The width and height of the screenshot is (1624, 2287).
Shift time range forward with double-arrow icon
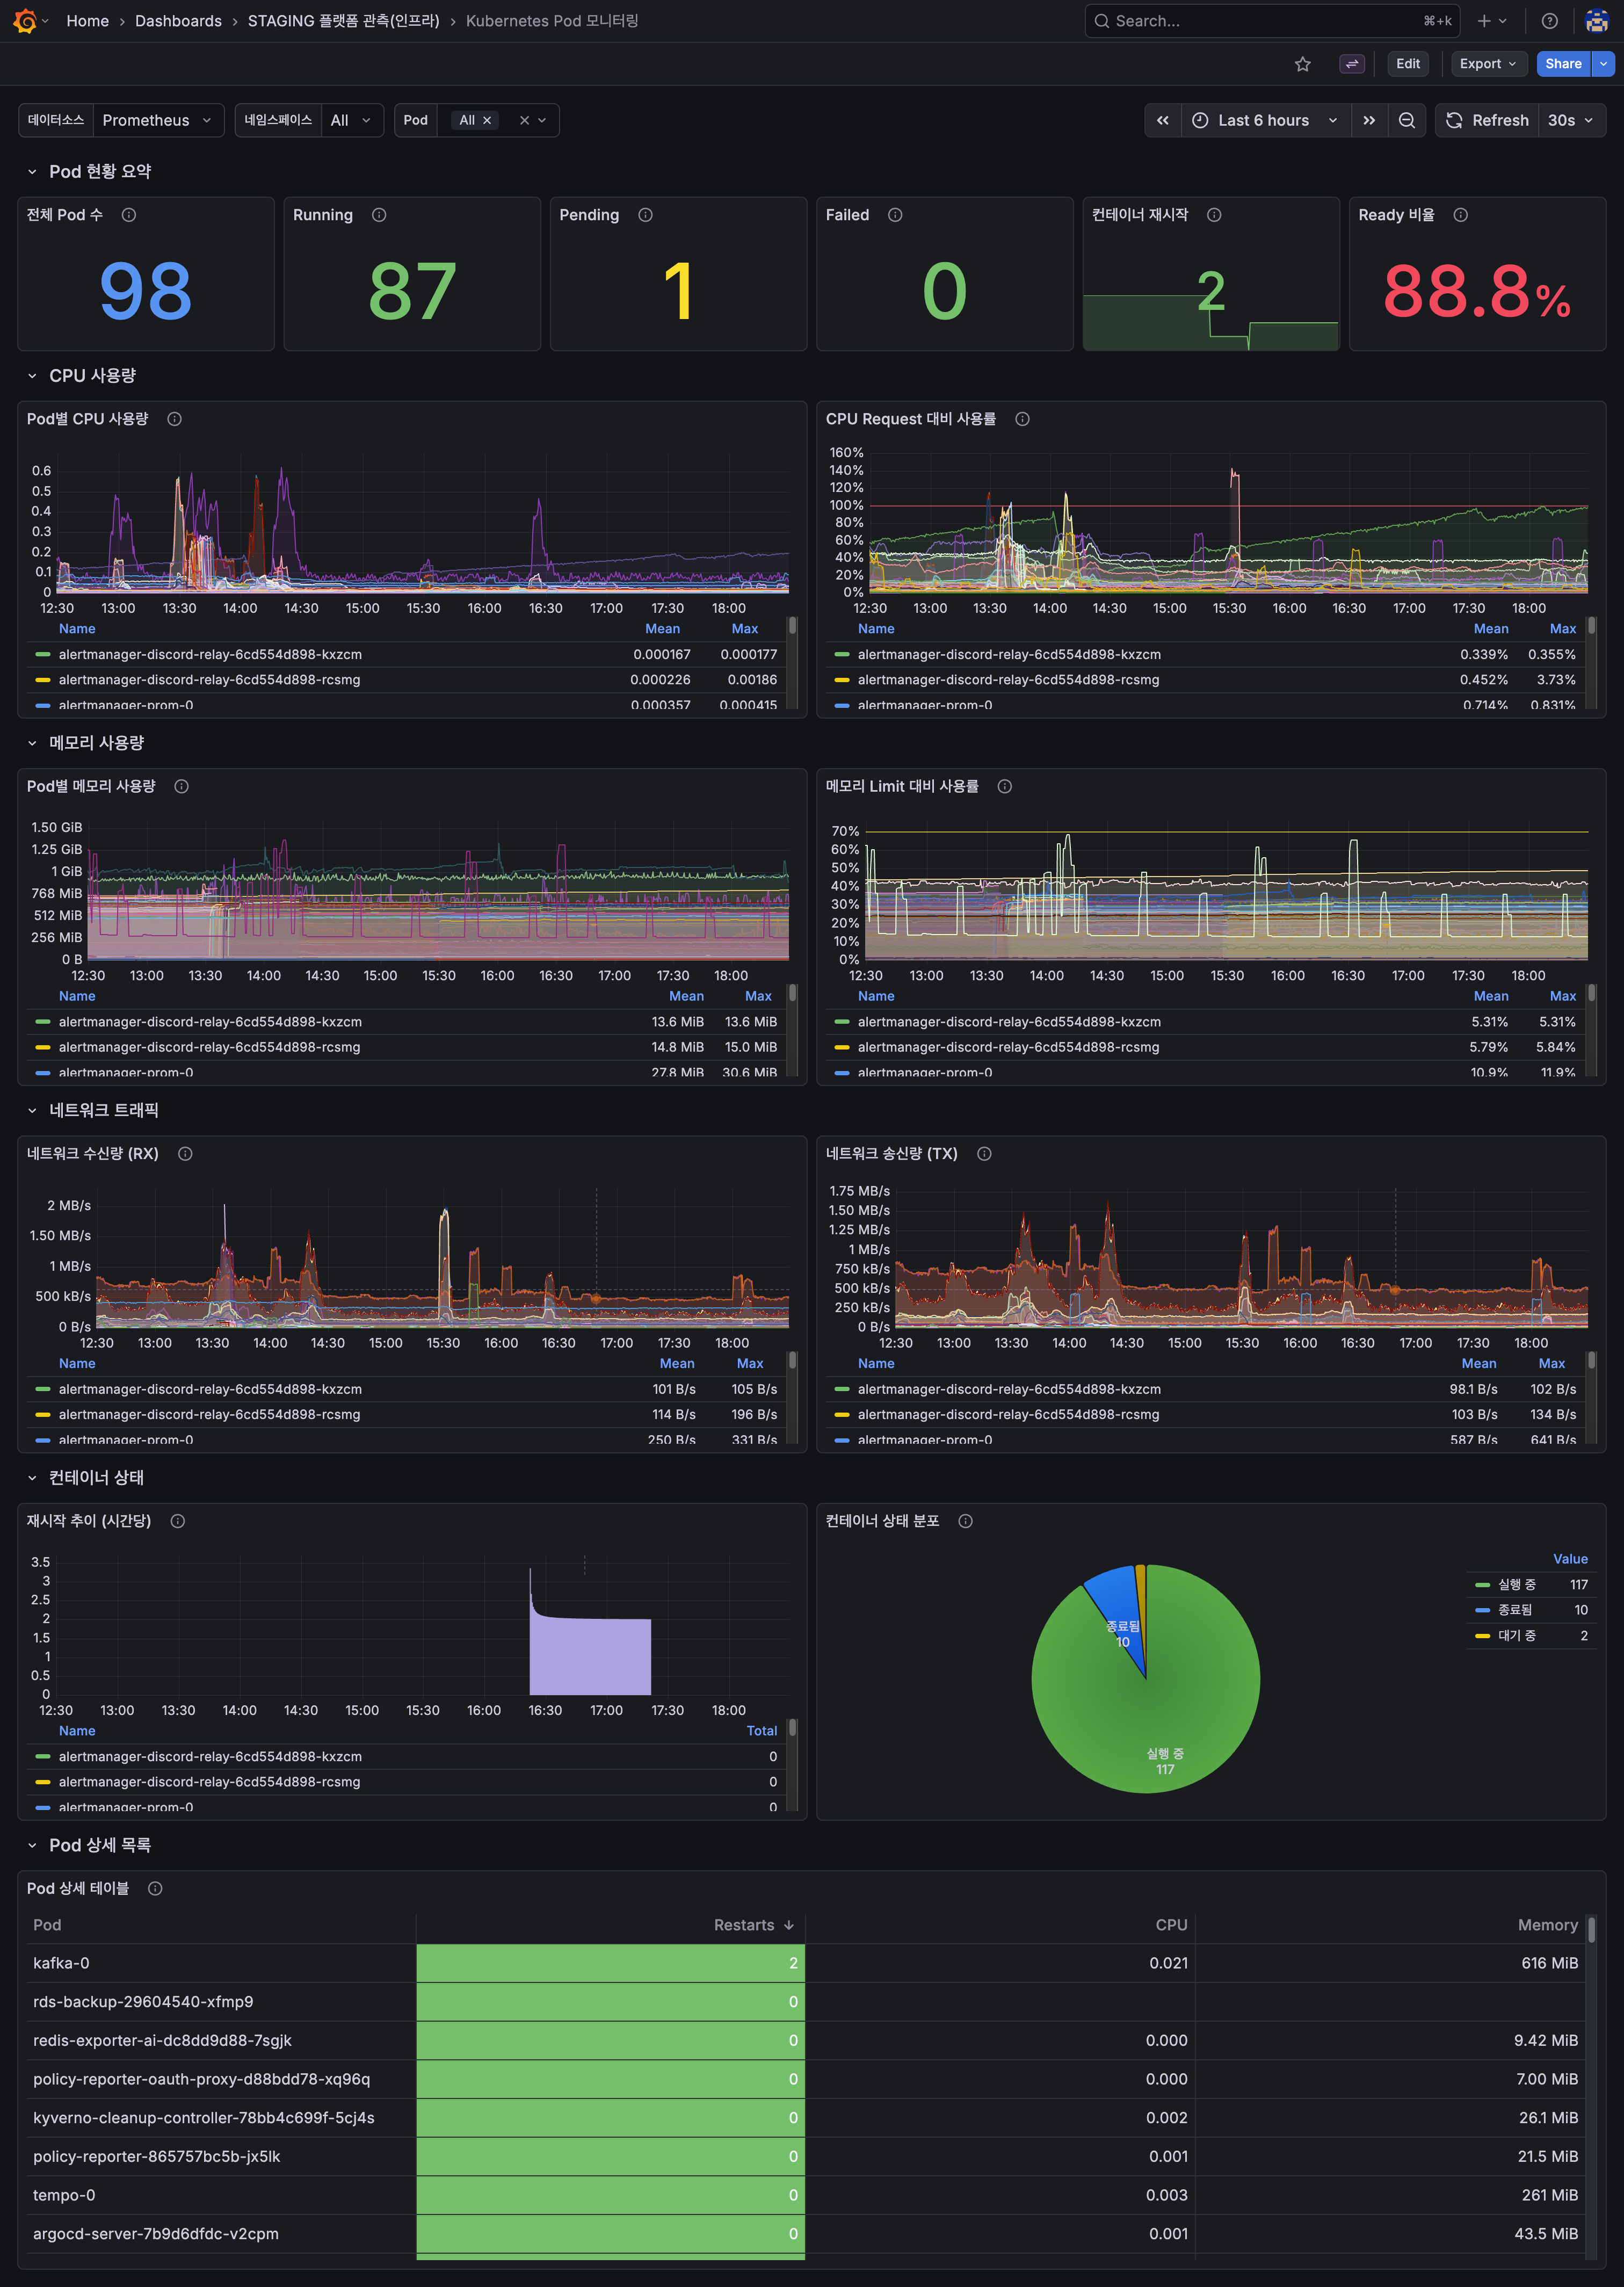coord(1369,120)
